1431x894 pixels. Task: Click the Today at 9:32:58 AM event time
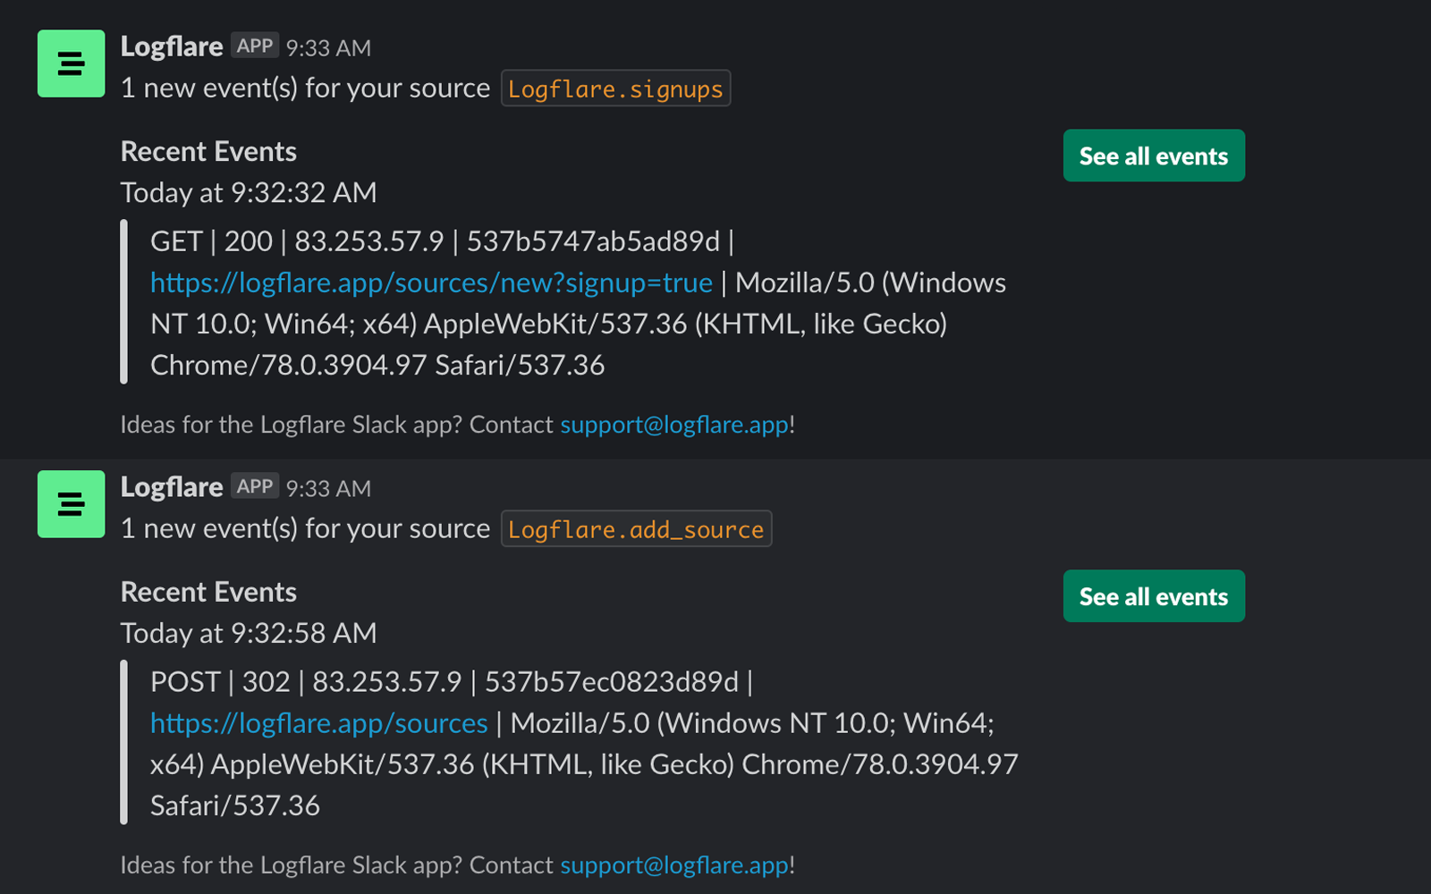click(x=249, y=634)
